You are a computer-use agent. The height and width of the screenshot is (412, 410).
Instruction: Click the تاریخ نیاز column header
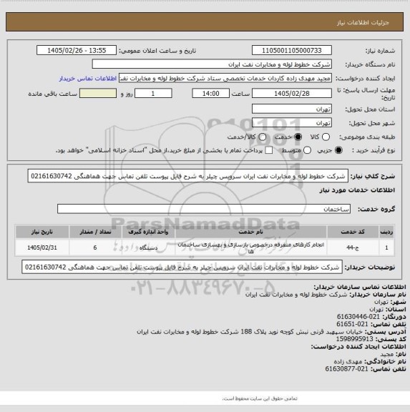42,232
